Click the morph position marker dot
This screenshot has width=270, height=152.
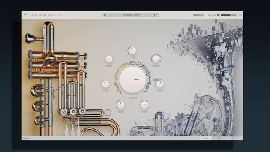tap(143, 65)
